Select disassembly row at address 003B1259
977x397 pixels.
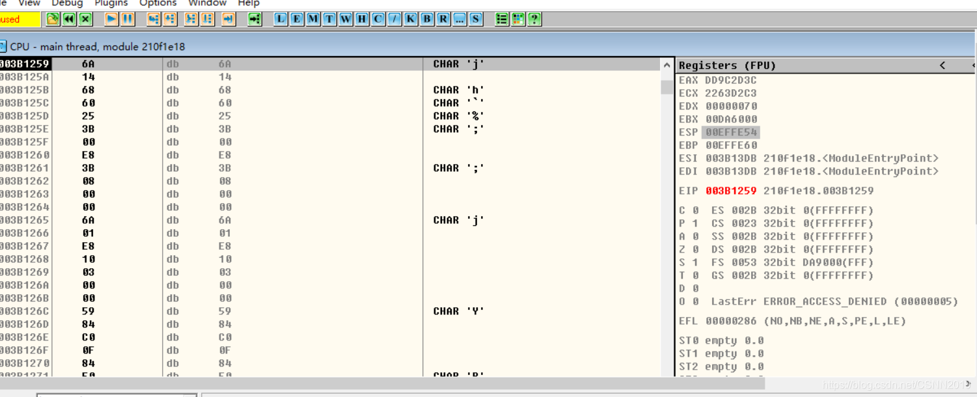tap(330, 64)
